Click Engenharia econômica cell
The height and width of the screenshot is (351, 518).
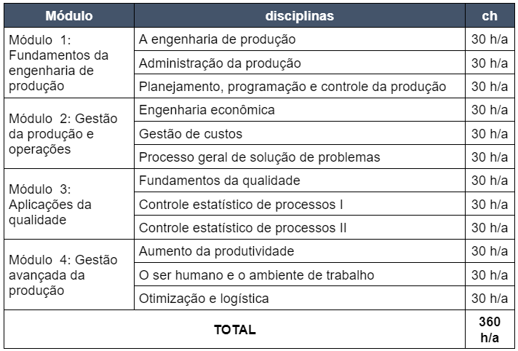click(x=300, y=109)
